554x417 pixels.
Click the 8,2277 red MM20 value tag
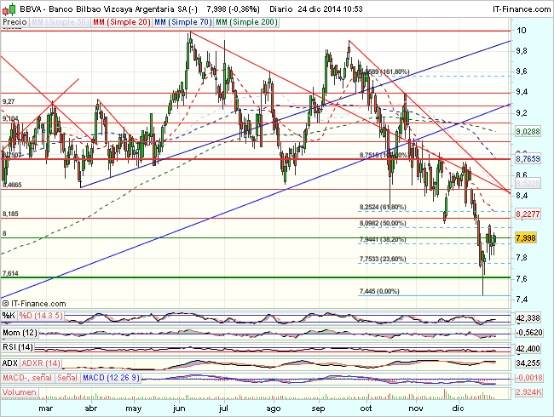pyautogui.click(x=528, y=214)
